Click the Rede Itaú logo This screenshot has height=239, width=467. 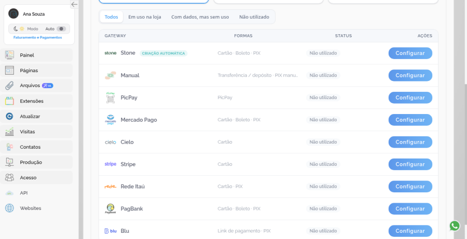[x=111, y=187]
